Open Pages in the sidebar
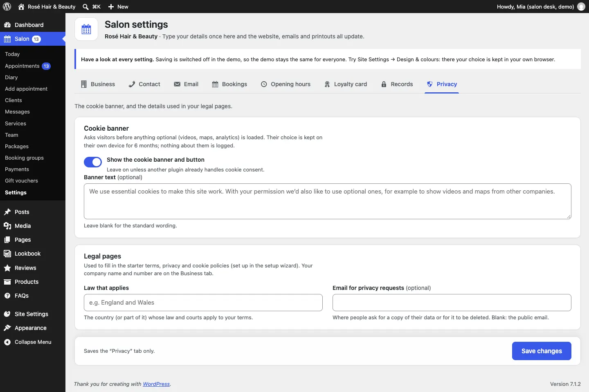Screen dimensions: 589x392 pos(33,240)
